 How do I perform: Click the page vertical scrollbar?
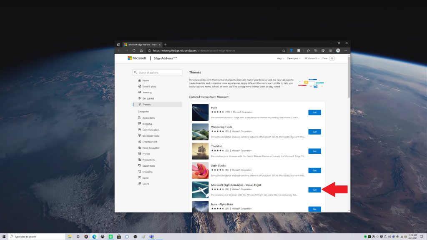349,76
